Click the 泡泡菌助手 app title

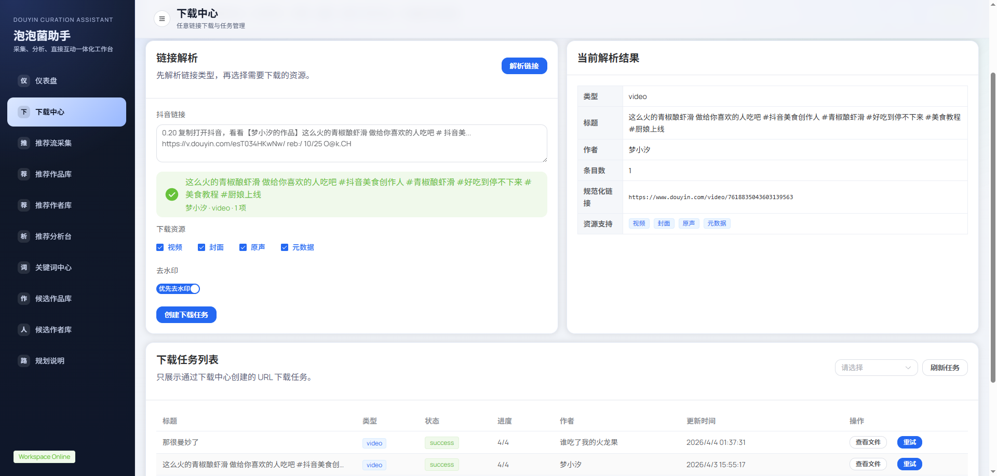coord(42,36)
